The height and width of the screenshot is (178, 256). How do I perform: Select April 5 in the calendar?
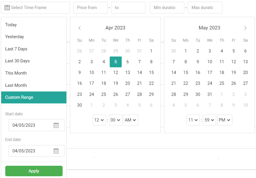point(116,62)
